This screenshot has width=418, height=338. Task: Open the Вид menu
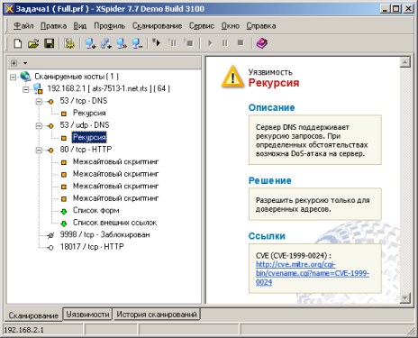80,26
